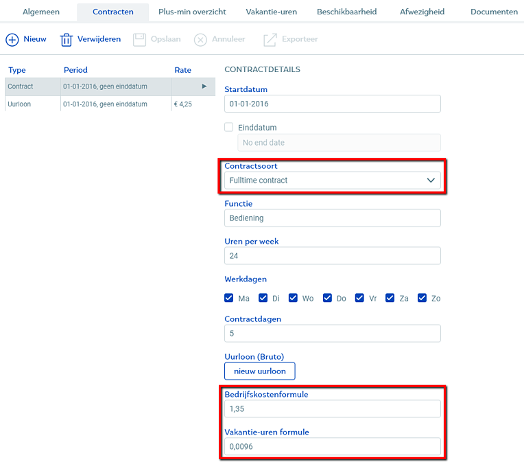Screen dimensions: 524x462
Task: Open the Contractsoort dropdown
Action: [333, 181]
